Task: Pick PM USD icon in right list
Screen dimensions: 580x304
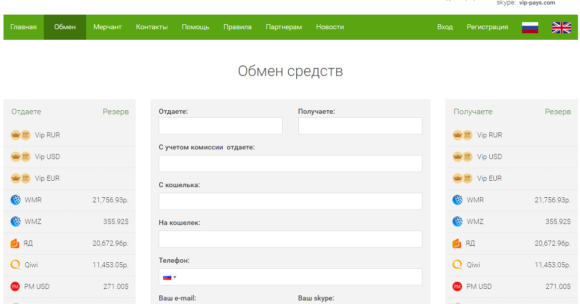Action: [457, 286]
